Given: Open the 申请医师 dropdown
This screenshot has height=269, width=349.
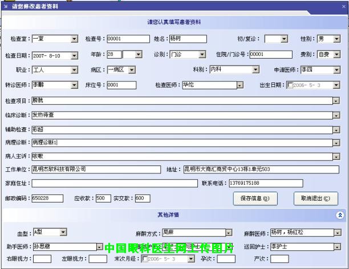Looking at the screenshot, I should pyautogui.click(x=336, y=70).
